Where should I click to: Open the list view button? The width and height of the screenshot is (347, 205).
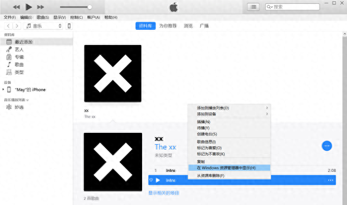tap(253, 7)
